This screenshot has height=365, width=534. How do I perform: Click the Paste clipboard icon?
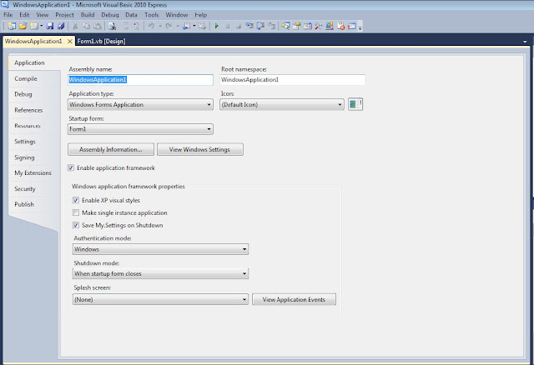pos(98,26)
